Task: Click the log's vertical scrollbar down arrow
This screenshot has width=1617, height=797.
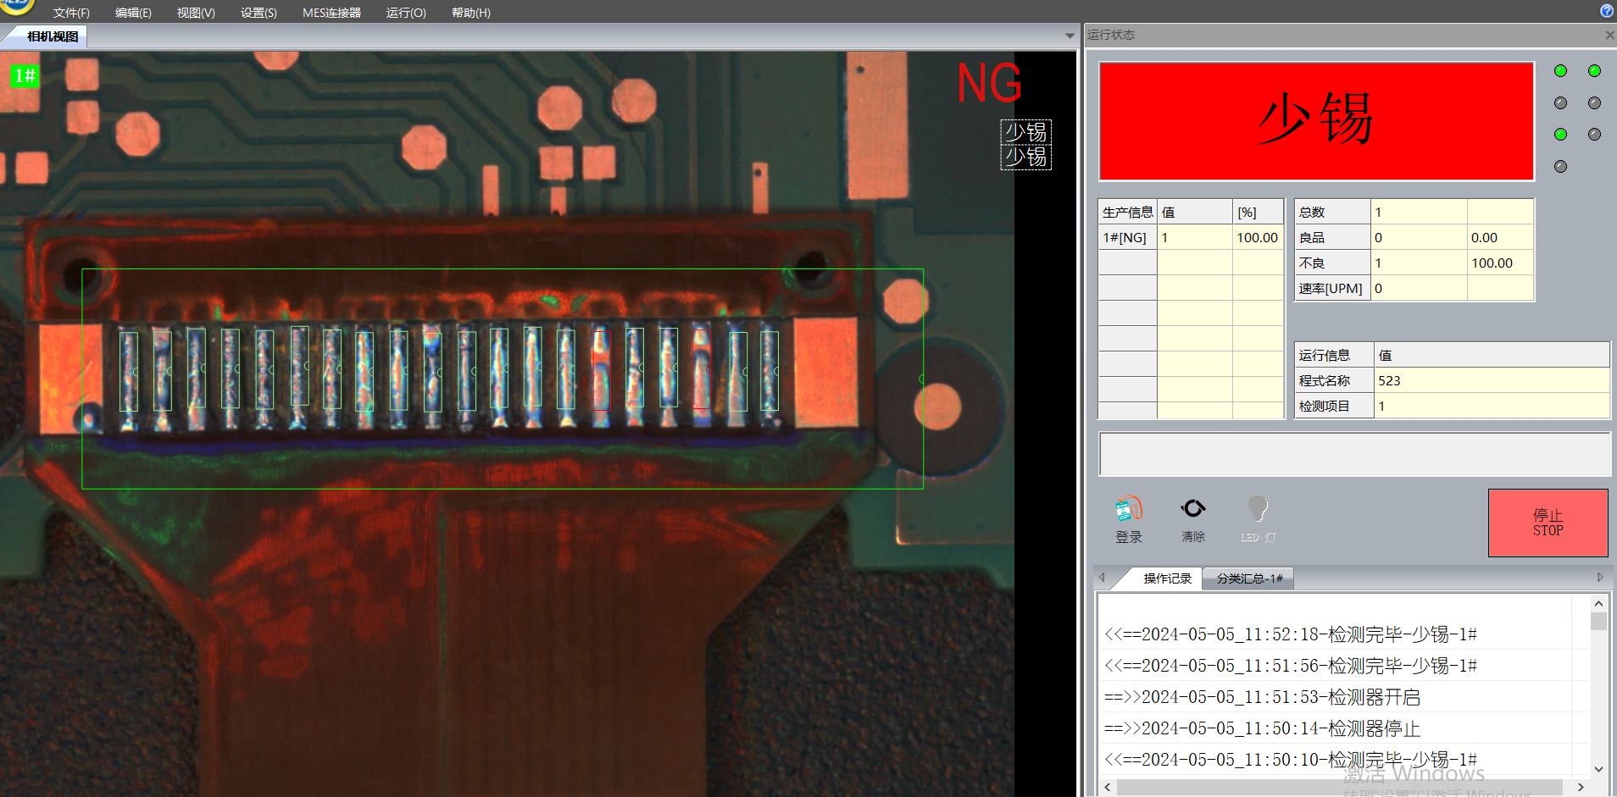Action: click(x=1598, y=769)
